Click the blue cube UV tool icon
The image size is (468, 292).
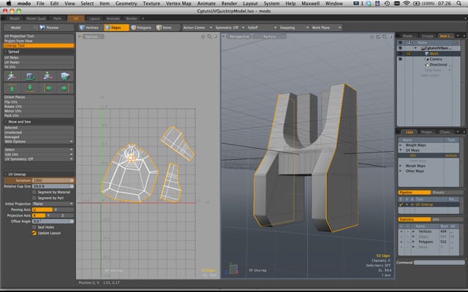pyautogui.click(x=64, y=75)
